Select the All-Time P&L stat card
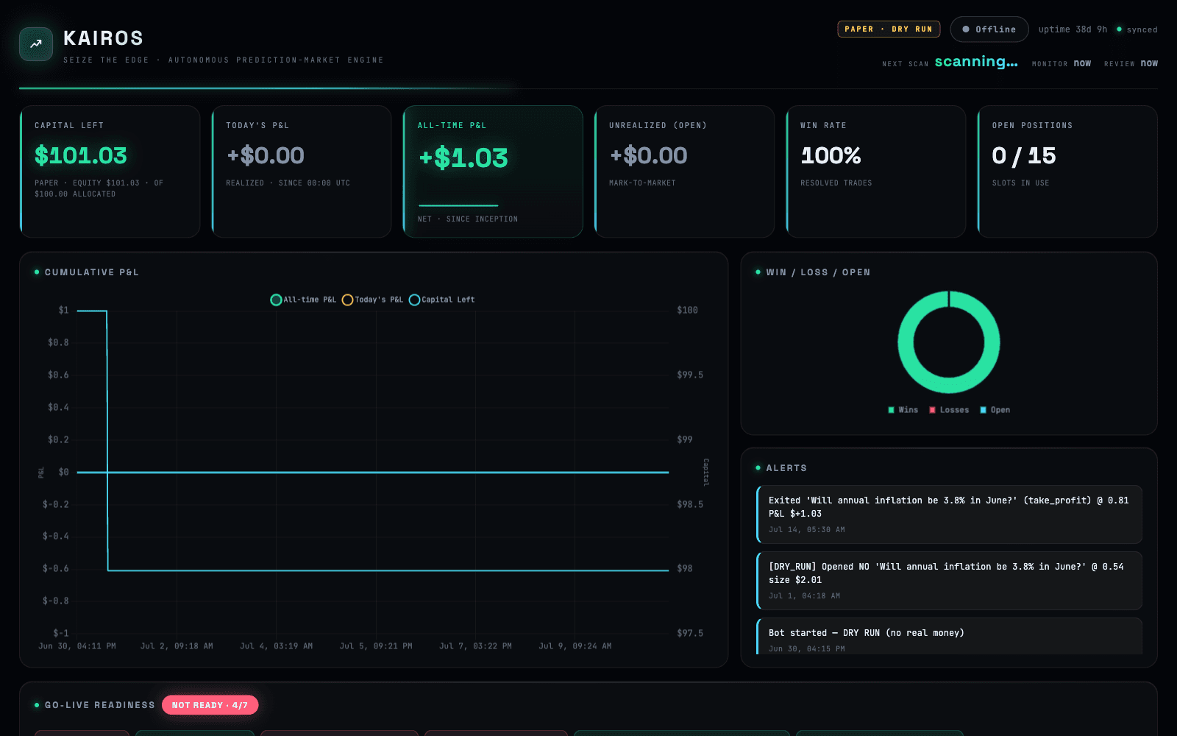 coord(493,171)
